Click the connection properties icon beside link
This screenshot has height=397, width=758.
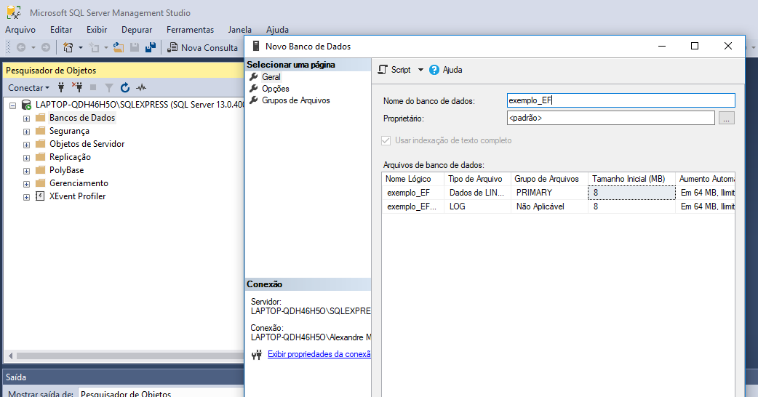tap(257, 355)
